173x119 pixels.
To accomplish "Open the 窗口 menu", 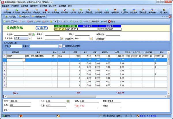I will point(70,6).
